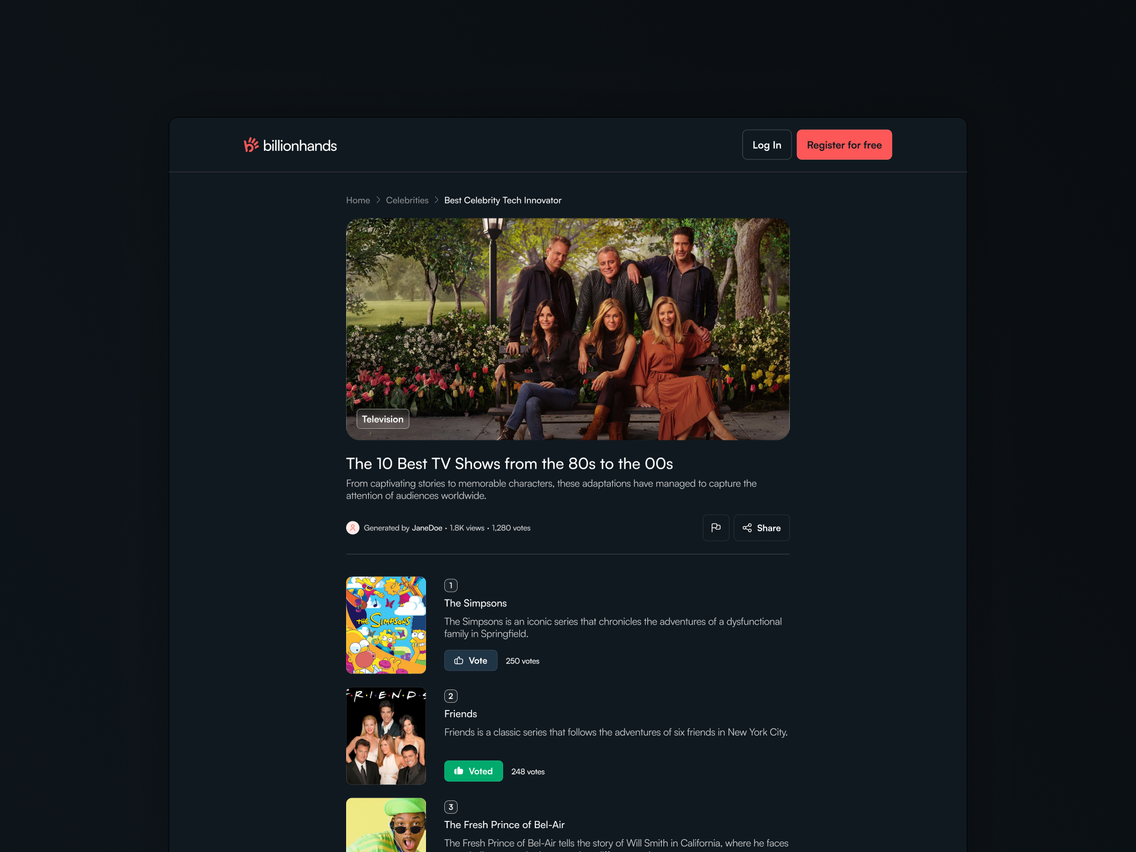Click the chevron after Home breadcrumb
This screenshot has width=1136, height=852.
tap(378, 200)
